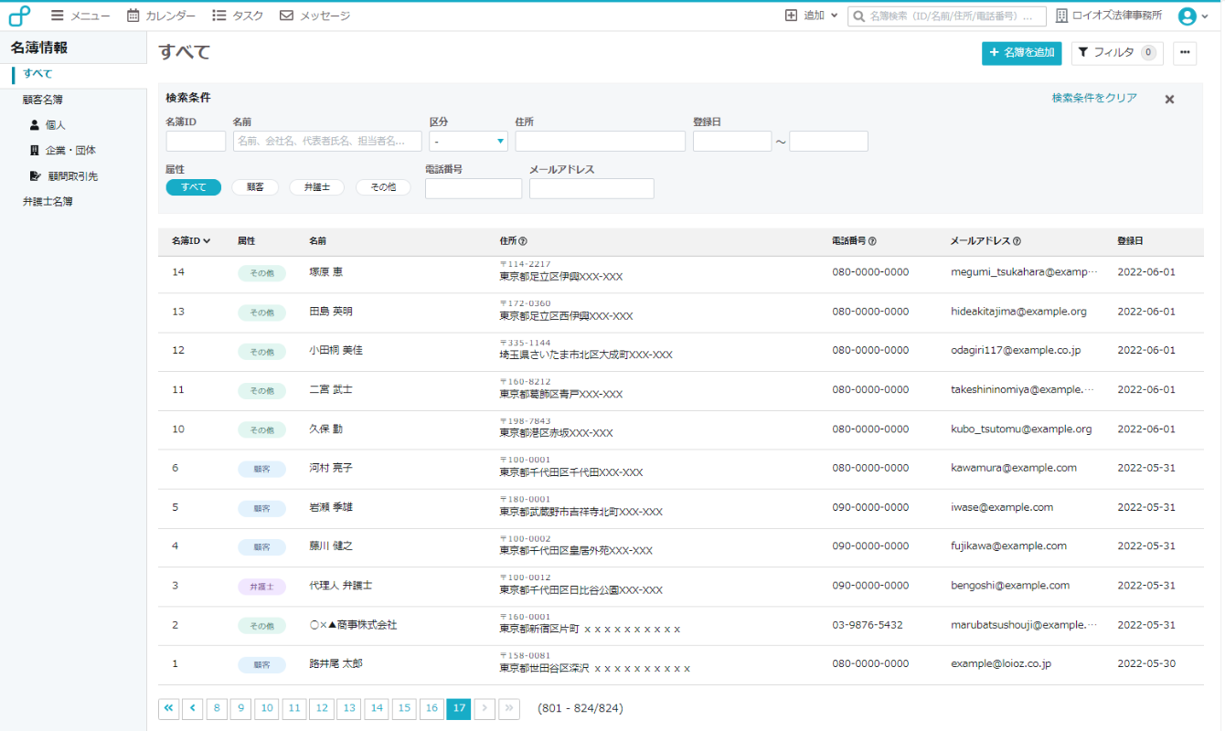This screenshot has height=731, width=1225.
Task: Select 顧客名簿 in the sidebar
Action: [43, 100]
